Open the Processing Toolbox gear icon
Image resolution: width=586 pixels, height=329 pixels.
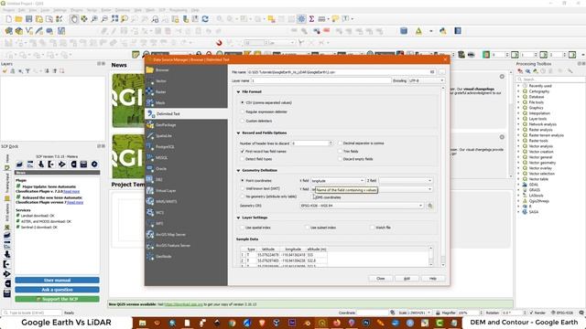click(301, 19)
